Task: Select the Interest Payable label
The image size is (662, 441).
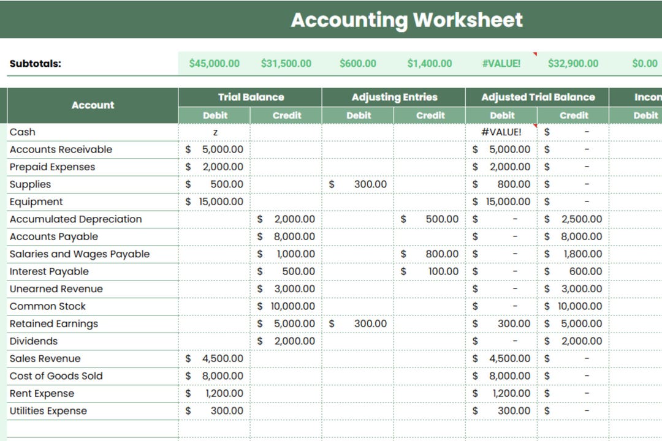Action: 49,272
